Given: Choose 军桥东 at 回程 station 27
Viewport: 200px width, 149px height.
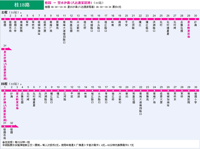Looking at the screenshot, I should point(175,97).
